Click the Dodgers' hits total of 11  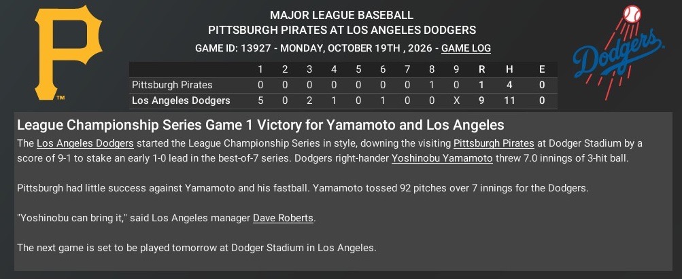pyautogui.click(x=511, y=100)
